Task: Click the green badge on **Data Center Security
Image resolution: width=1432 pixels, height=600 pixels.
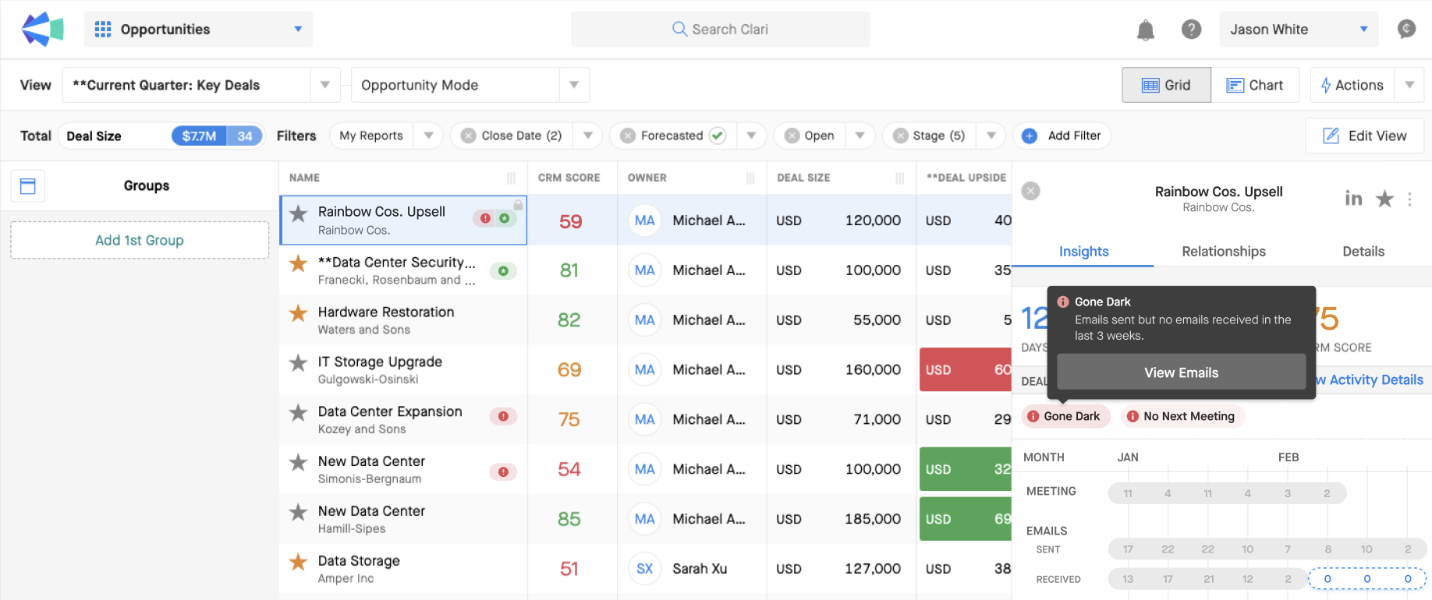Action: tap(503, 271)
